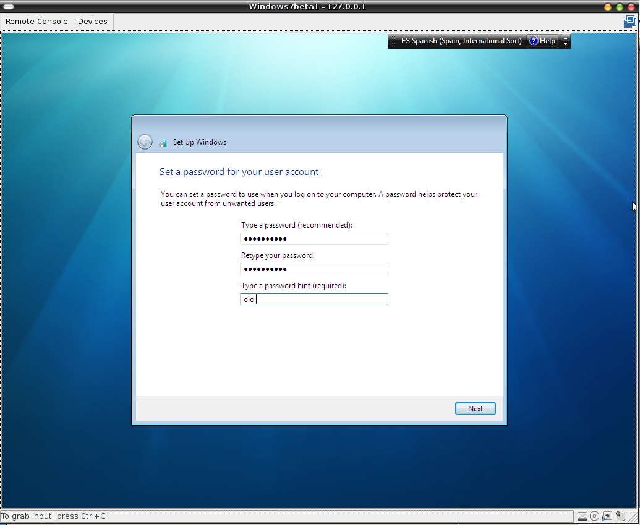Click the "Type a password hint (required):" label
Image resolution: width=640 pixels, height=525 pixels.
[x=294, y=286]
